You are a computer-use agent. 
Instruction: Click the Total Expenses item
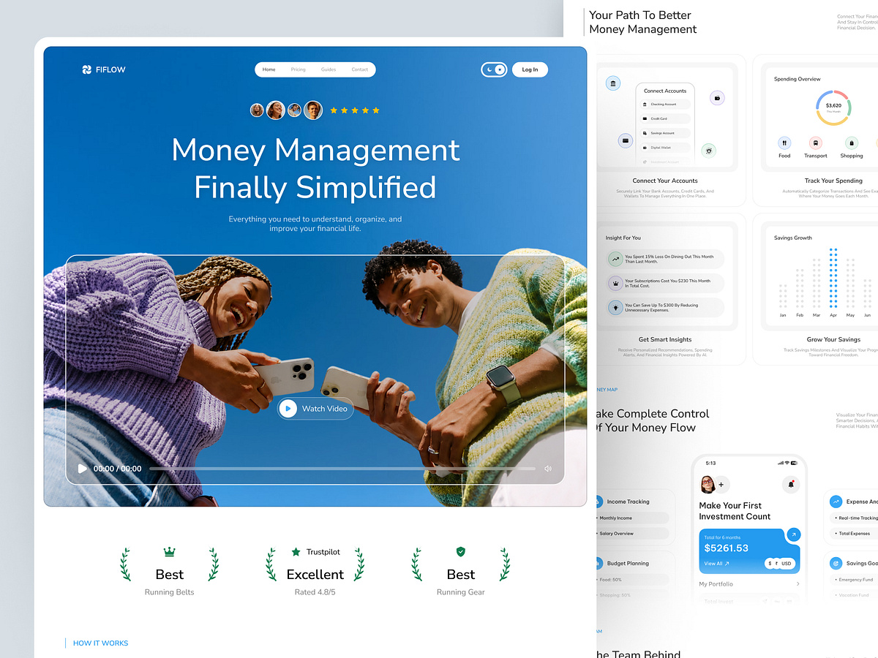point(854,534)
